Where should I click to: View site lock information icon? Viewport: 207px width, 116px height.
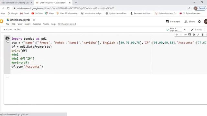[15, 8]
